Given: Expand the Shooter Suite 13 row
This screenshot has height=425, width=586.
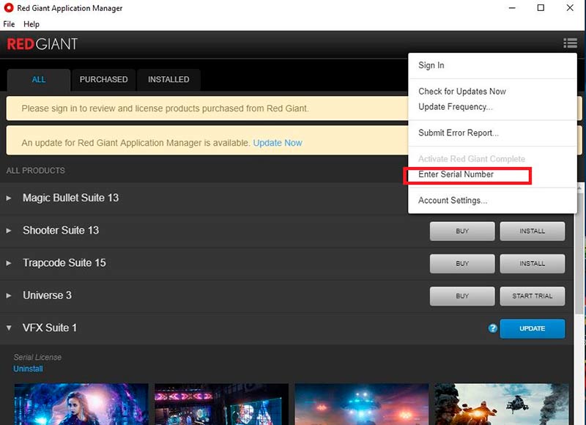Looking at the screenshot, I should pos(9,231).
